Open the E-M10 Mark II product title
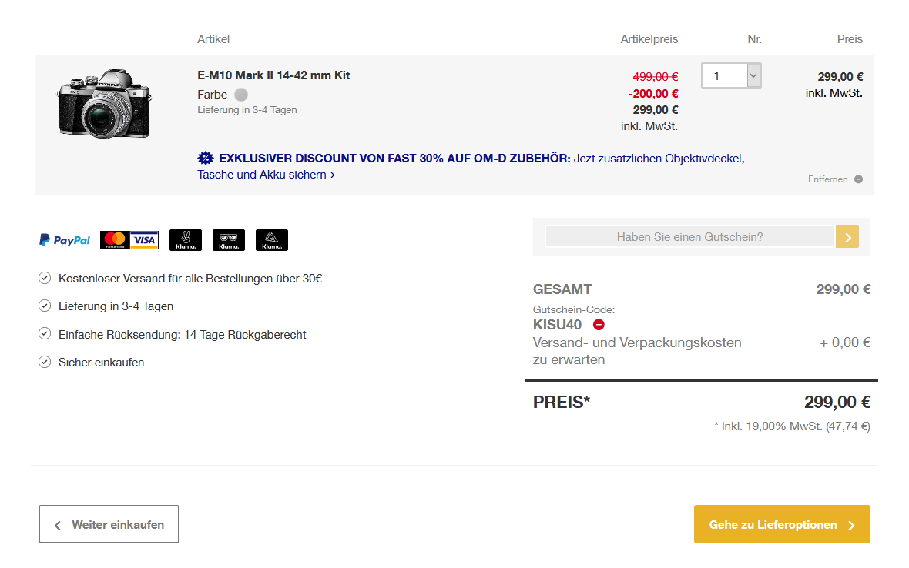Viewport: 909px width, 568px height. (x=273, y=75)
